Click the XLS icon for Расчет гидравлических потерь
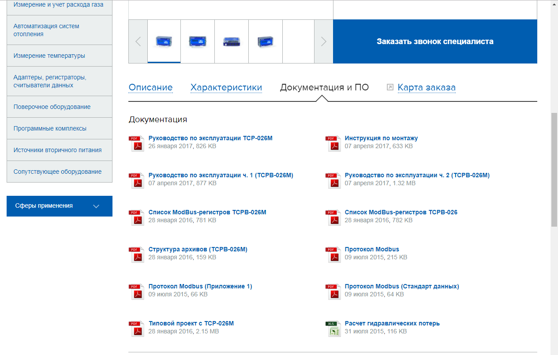 pyautogui.click(x=334, y=329)
